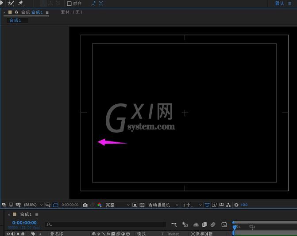Click the viewer current time 0:00:00:00
Viewport: 297px width, 236px height.
pyautogui.click(x=70, y=205)
